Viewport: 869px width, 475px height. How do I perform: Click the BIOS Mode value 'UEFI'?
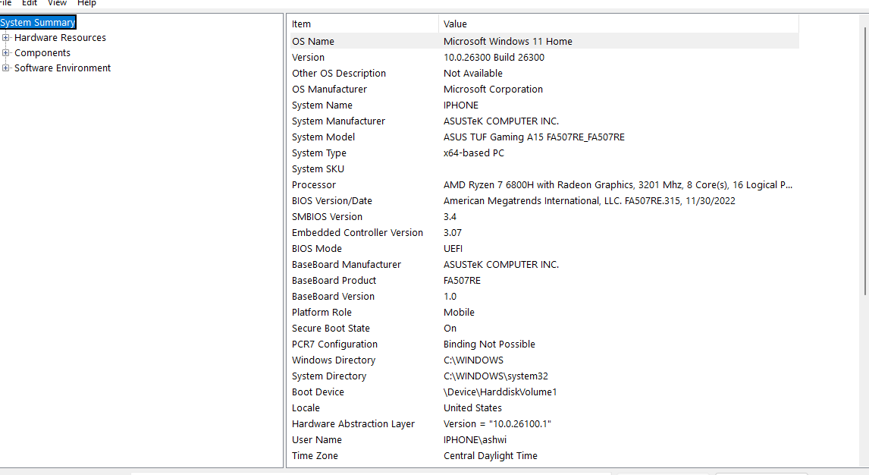pyautogui.click(x=453, y=249)
